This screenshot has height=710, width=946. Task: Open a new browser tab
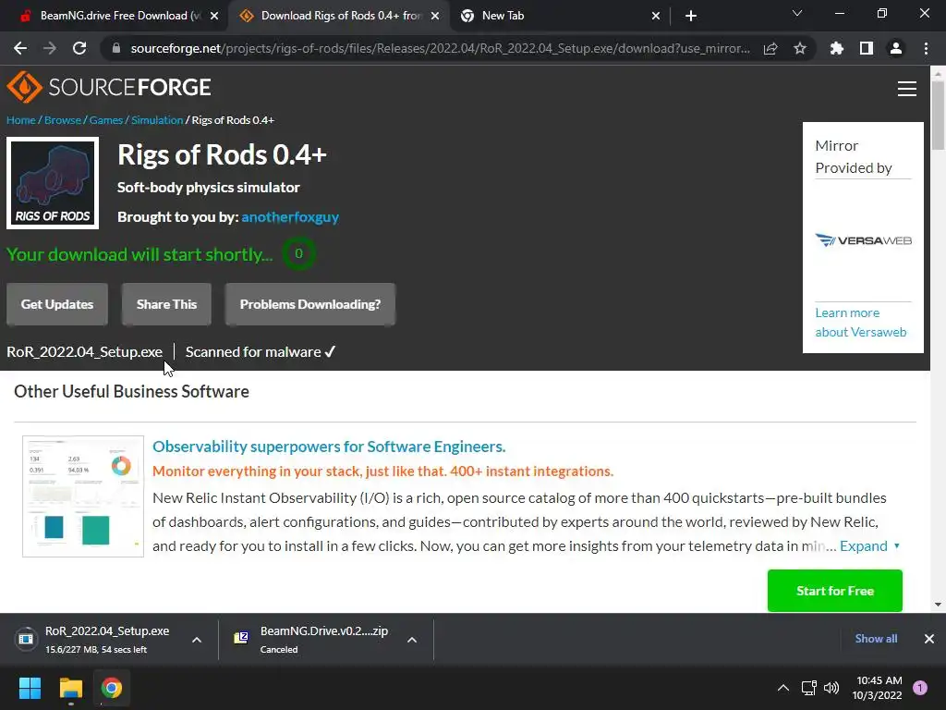(691, 16)
